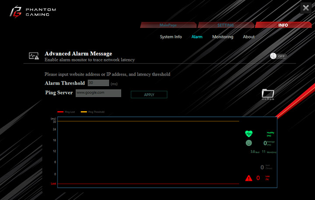Click the Alarm Threshold label

coord(65,83)
